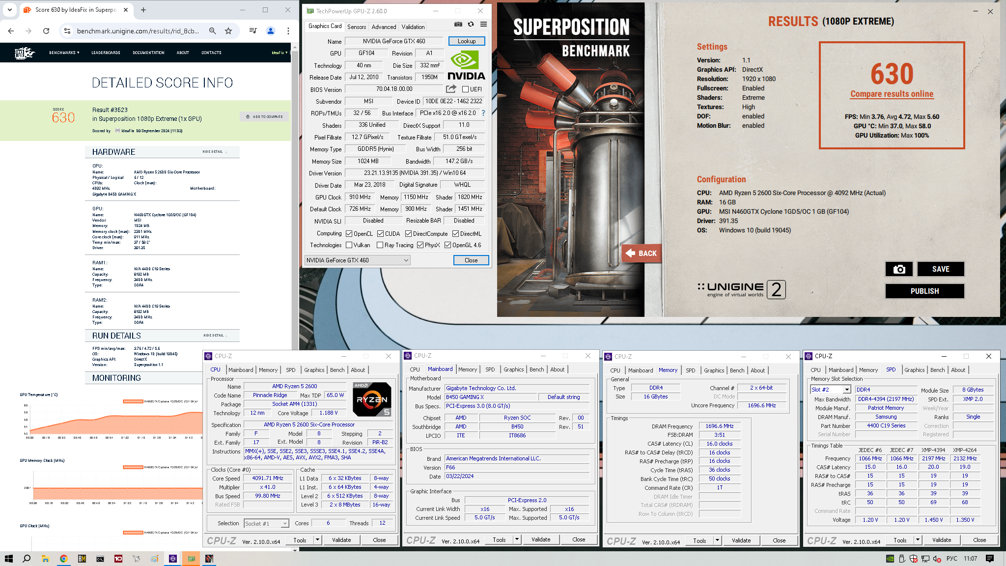This screenshot has width=1006, height=566.
Task: Click the browser back arrow
Action: click(x=11, y=31)
